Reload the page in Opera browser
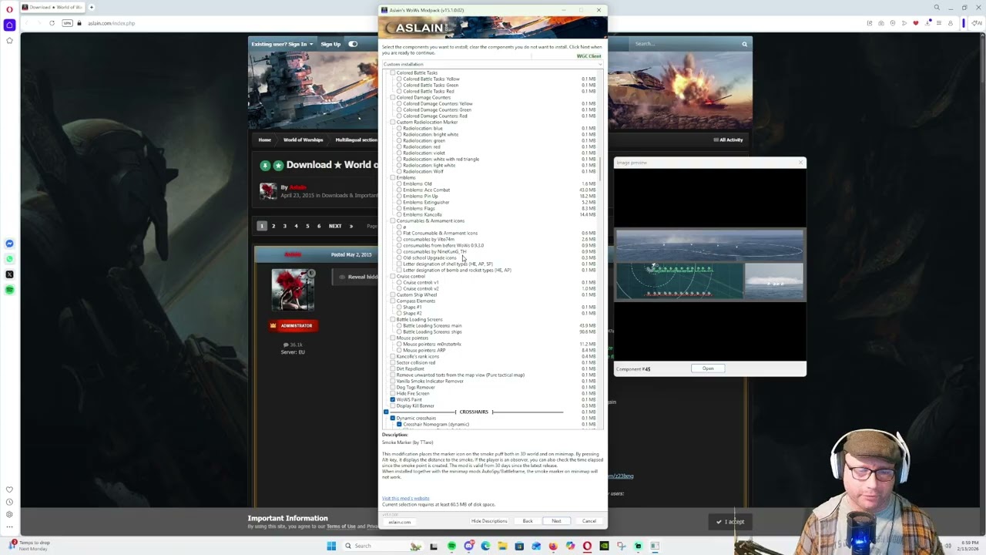Viewport: 986px width, 555px height. click(52, 23)
